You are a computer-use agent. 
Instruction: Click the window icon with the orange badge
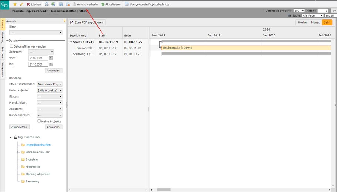67,4
